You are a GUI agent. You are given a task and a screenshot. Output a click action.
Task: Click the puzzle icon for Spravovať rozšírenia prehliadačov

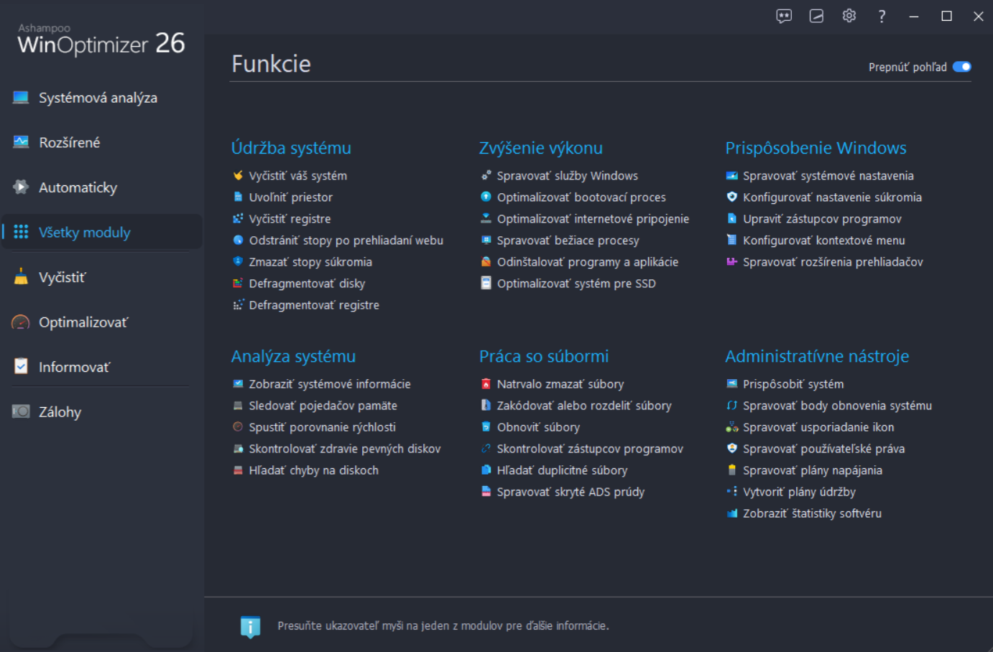tap(731, 262)
